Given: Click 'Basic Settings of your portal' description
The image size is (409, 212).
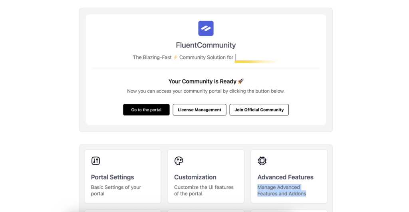Looking at the screenshot, I should pyautogui.click(x=116, y=190).
